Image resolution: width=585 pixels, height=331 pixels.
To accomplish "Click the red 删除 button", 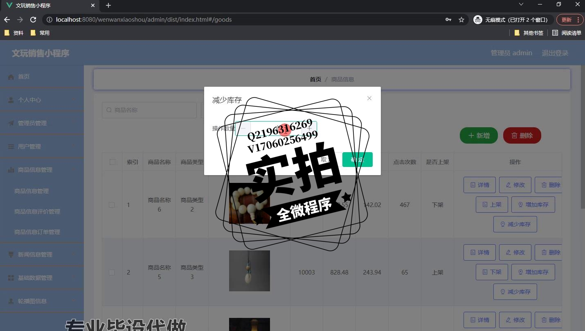I will (522, 135).
